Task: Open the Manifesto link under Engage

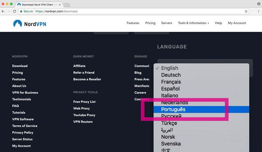Action: [x=142, y=86]
